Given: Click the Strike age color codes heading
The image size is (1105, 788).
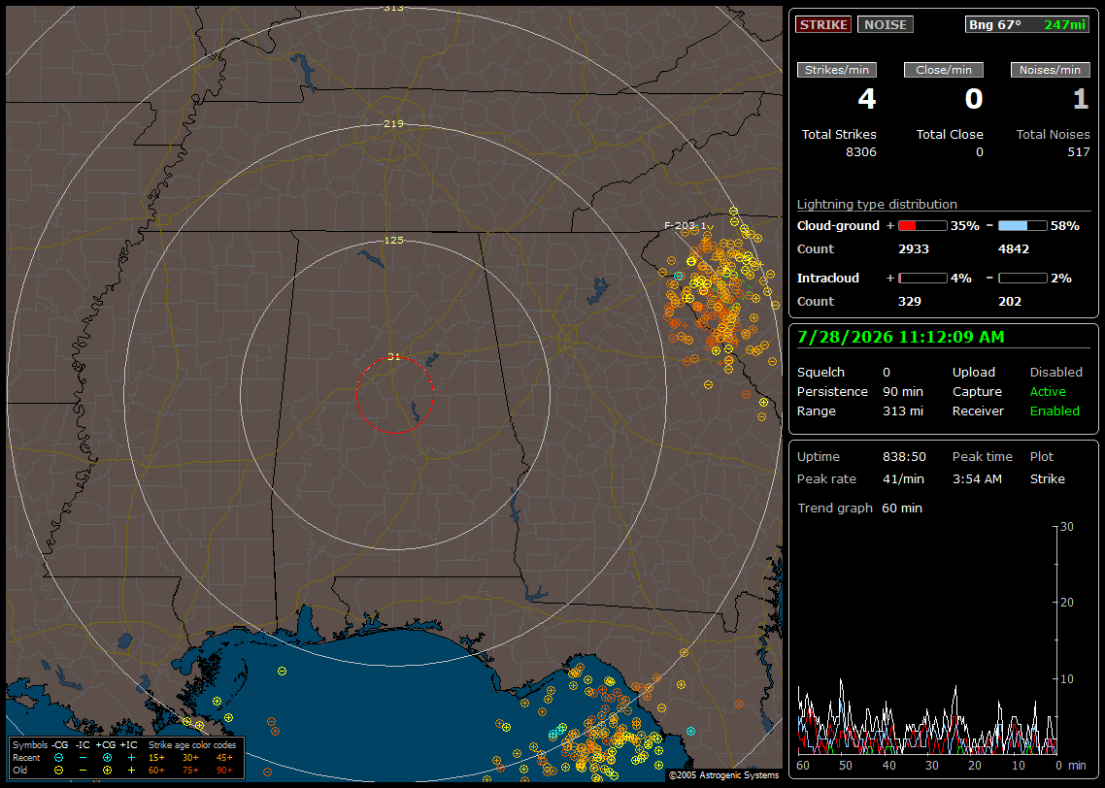Looking at the screenshot, I should (190, 745).
